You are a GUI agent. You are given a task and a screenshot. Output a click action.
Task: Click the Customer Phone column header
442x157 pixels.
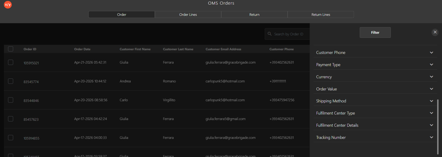(281, 49)
